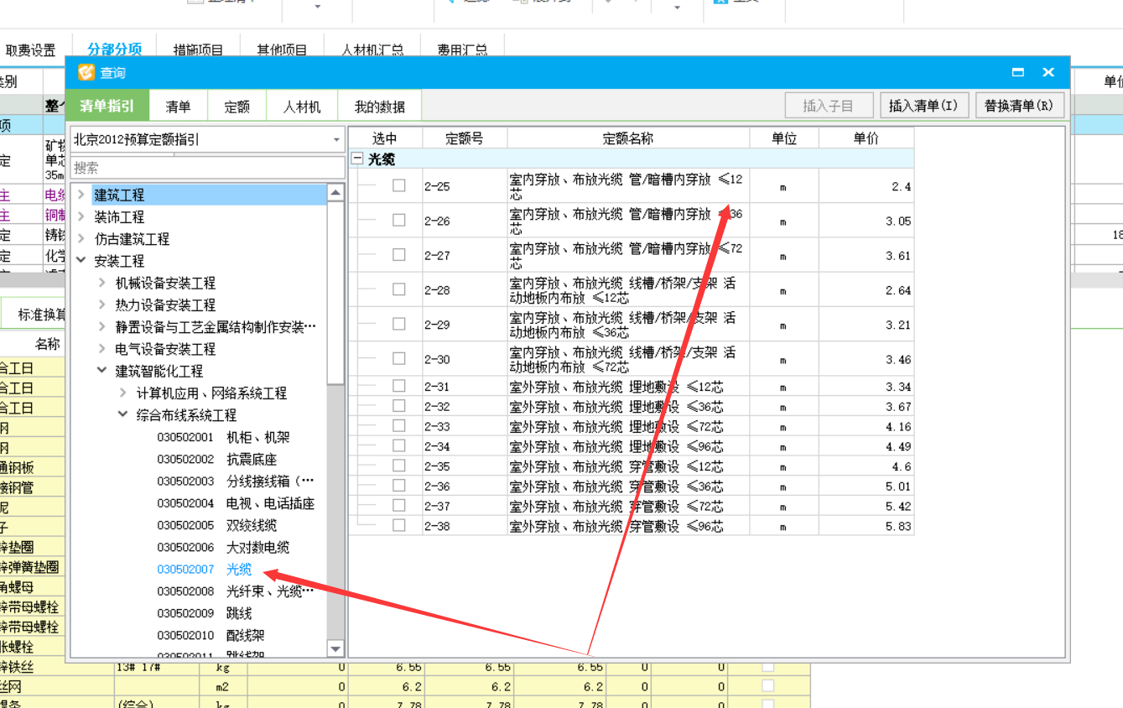Click the 单价 column header

point(866,138)
